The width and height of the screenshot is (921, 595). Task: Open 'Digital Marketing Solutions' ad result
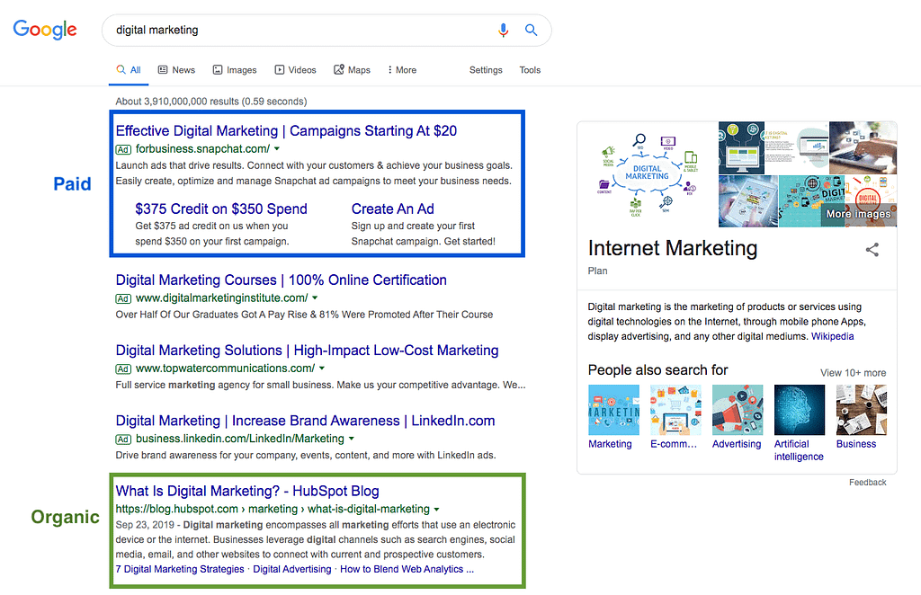click(308, 351)
